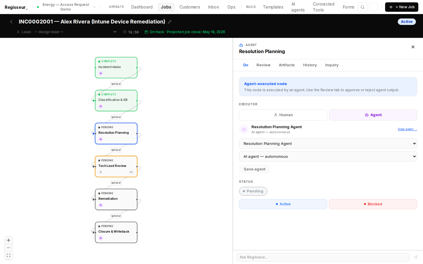Go to Customers
This screenshot has width=423, height=264.
pos(190,7)
